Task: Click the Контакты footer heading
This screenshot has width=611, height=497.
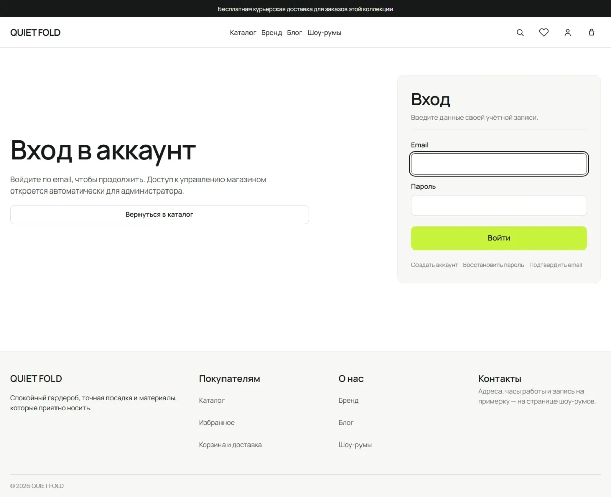Action: click(x=499, y=379)
